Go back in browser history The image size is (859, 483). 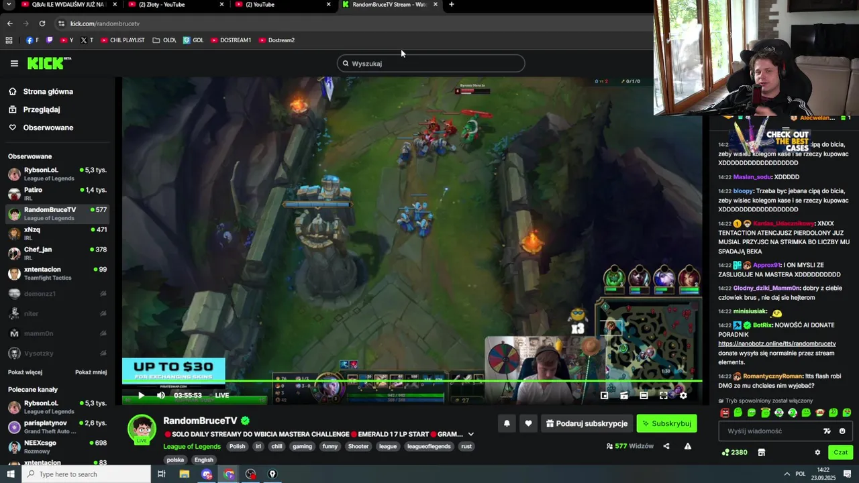pos(9,23)
